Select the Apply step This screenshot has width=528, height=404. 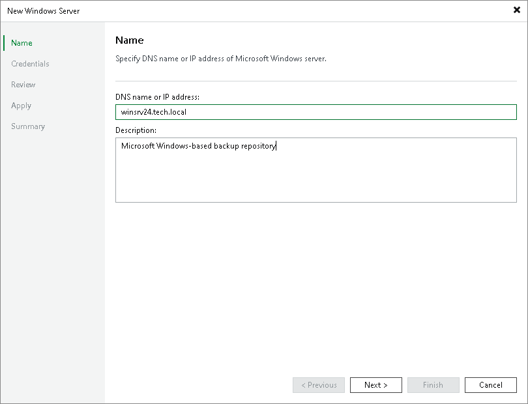pos(21,105)
